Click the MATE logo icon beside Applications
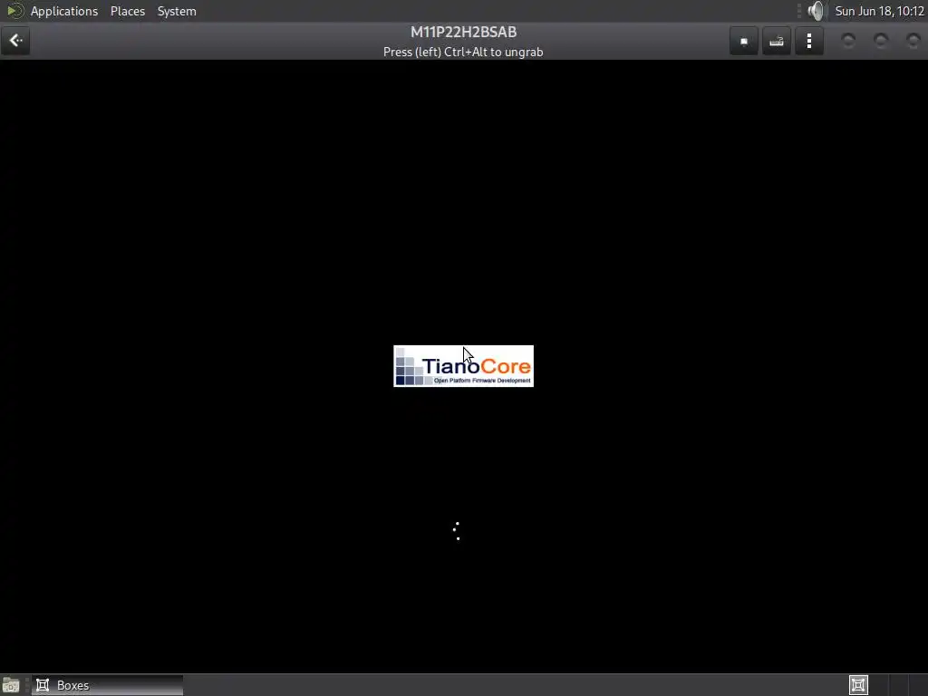This screenshot has width=928, height=696. point(14,11)
